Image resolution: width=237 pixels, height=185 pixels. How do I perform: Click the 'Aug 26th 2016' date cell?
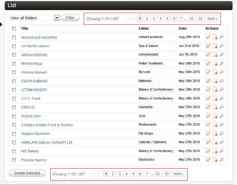pos(189,37)
